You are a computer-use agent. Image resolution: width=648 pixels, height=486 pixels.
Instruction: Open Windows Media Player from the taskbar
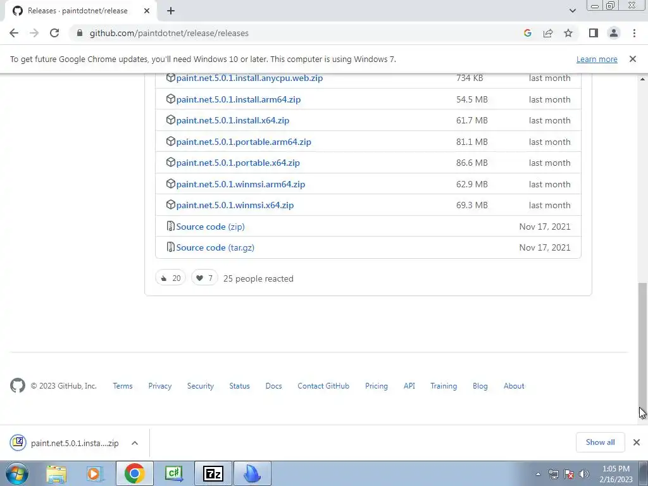pos(94,473)
